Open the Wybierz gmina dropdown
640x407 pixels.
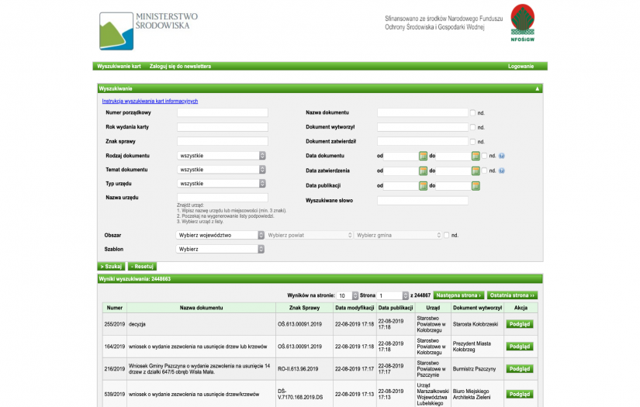click(x=398, y=236)
